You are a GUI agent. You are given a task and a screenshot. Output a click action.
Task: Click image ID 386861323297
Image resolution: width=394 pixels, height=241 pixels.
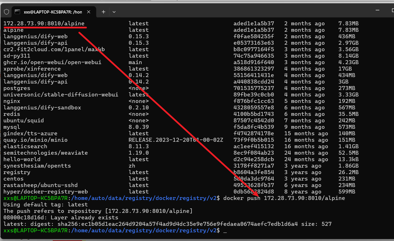[254, 69]
